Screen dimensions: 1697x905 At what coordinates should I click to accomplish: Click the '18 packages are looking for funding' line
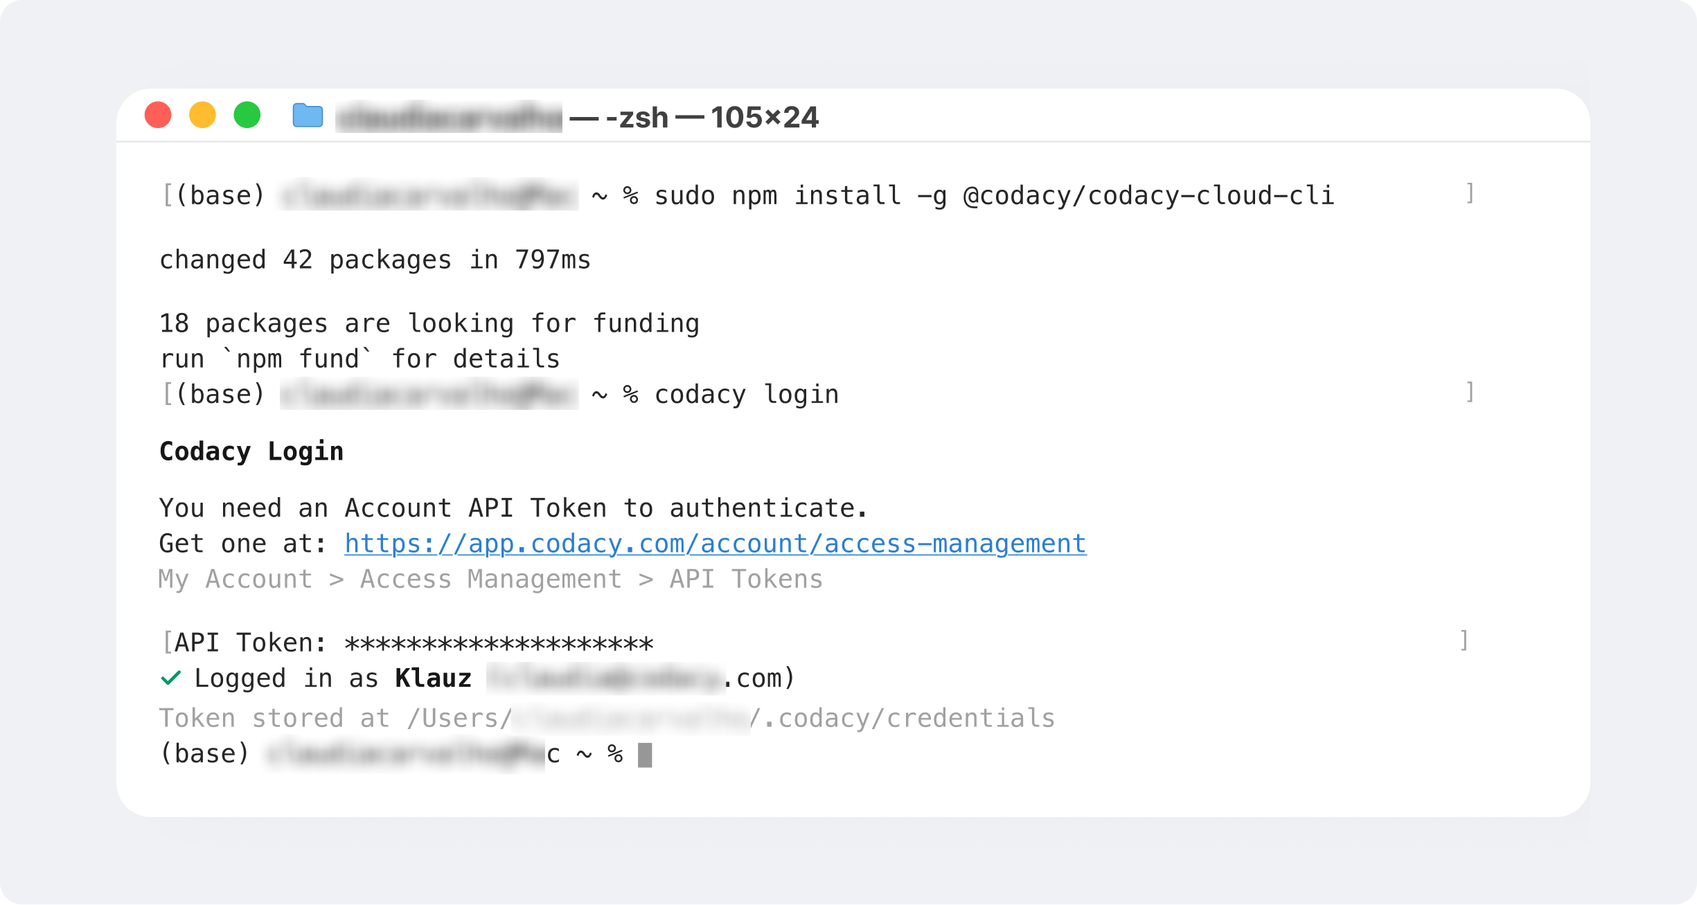click(429, 324)
